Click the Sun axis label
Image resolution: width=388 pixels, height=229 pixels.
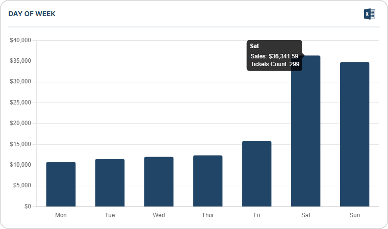click(355, 215)
